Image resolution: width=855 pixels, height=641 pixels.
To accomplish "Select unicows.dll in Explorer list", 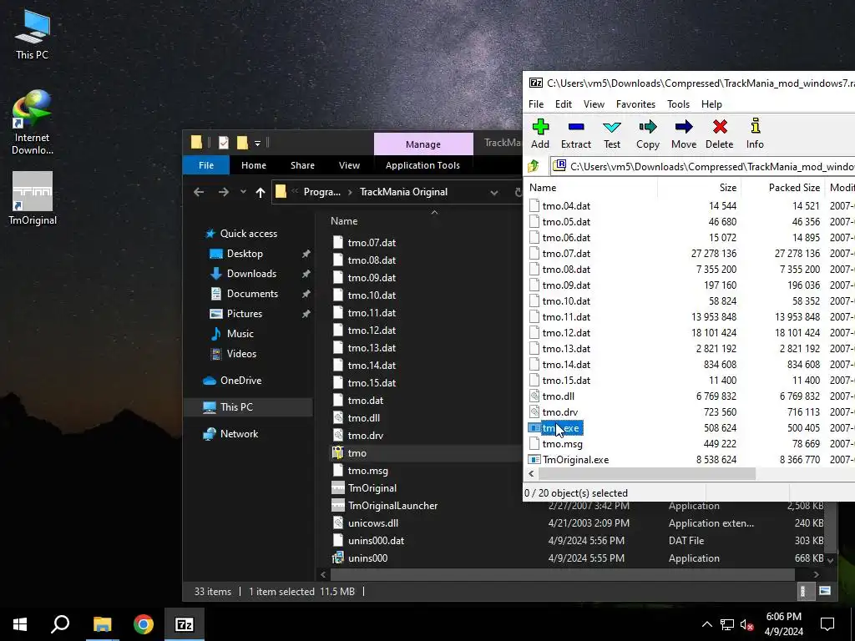I will [x=373, y=522].
